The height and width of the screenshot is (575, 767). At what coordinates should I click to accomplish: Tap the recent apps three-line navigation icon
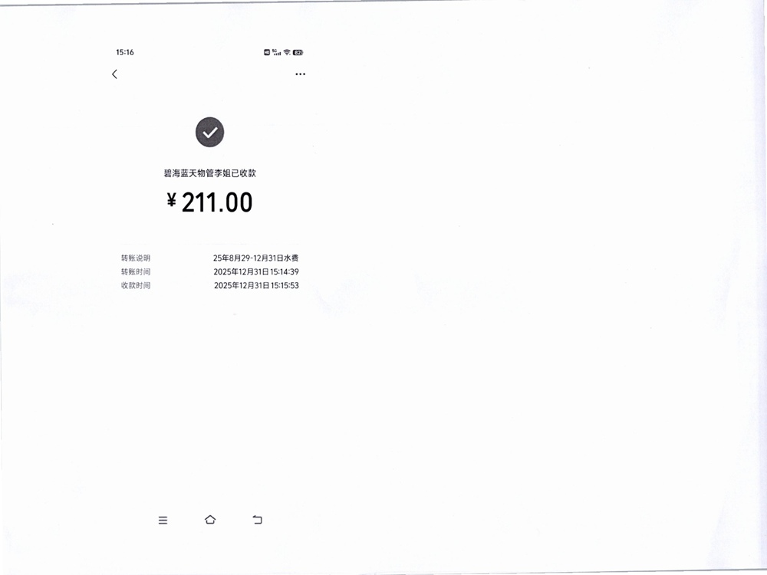coord(163,521)
